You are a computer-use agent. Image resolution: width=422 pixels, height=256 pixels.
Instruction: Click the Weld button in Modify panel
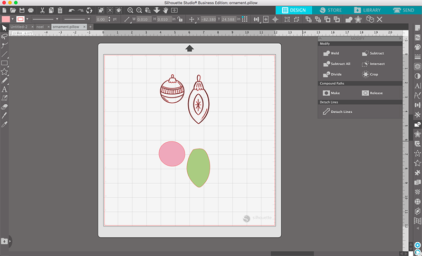click(x=331, y=53)
